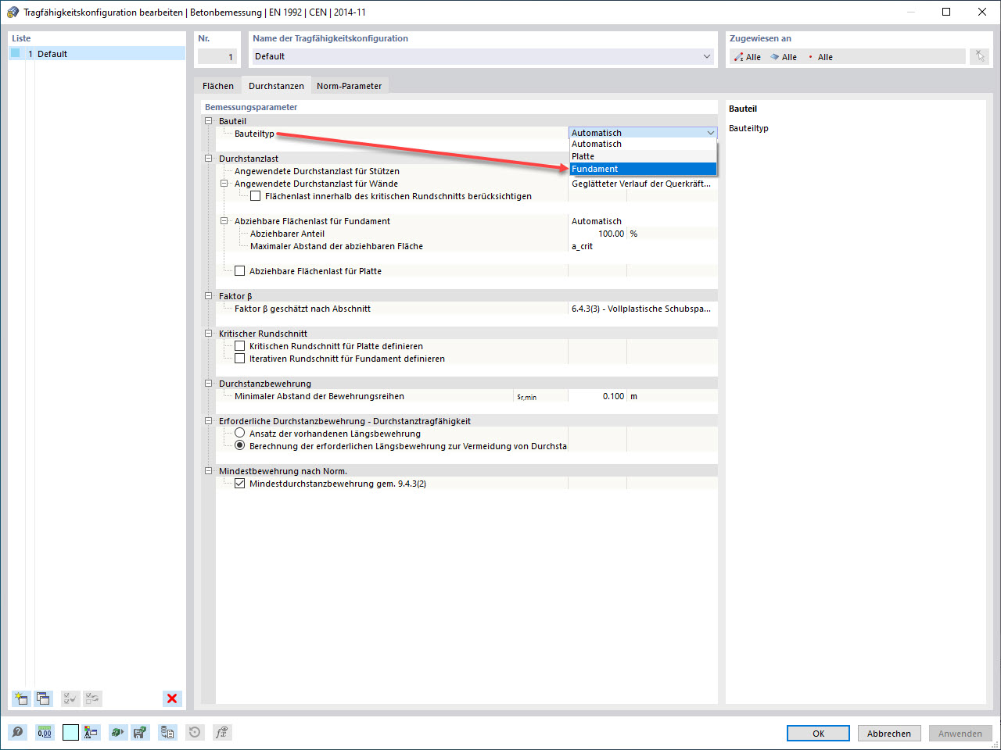
Task: Open the database import list icon
Action: [167, 732]
